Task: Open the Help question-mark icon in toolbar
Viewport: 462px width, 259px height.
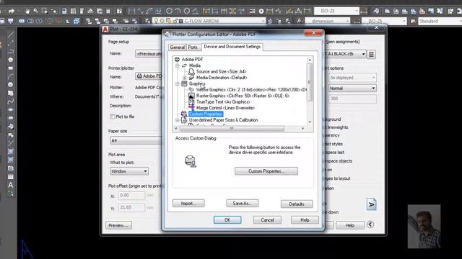Action: [119, 12]
